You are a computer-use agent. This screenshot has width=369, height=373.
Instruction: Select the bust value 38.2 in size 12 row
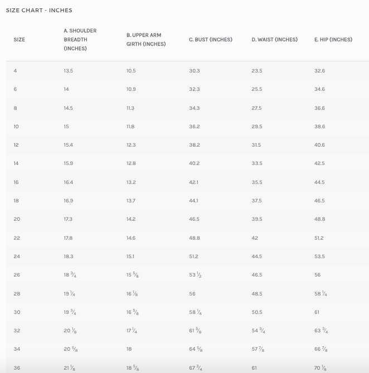[x=194, y=145]
